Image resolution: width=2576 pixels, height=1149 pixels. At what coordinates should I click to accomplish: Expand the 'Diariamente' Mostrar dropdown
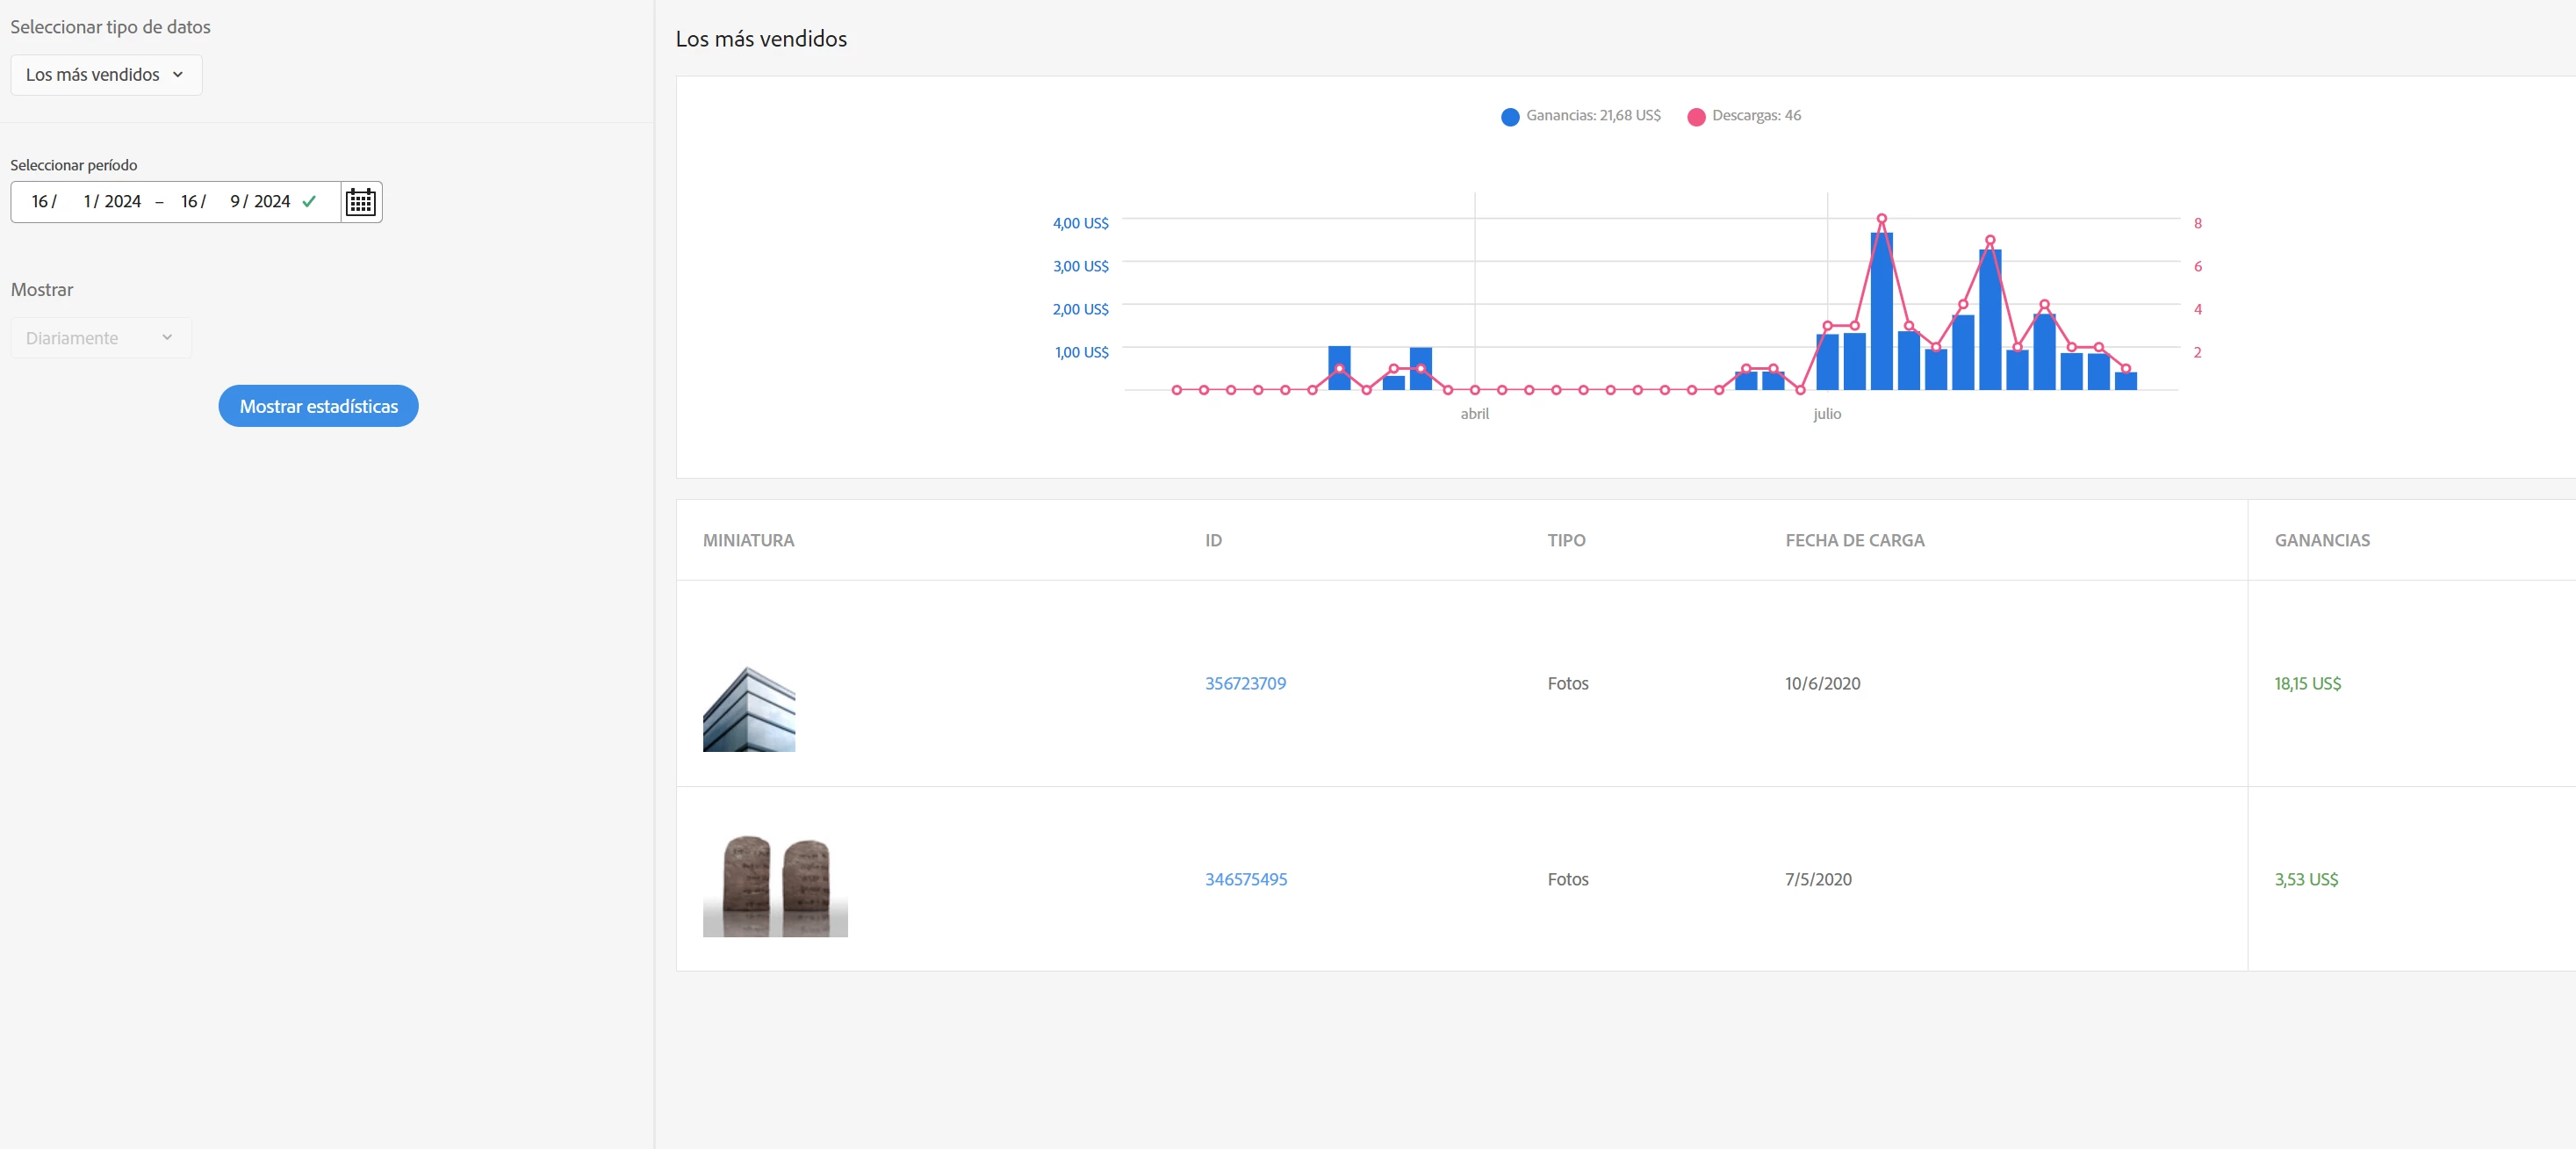pyautogui.click(x=100, y=338)
